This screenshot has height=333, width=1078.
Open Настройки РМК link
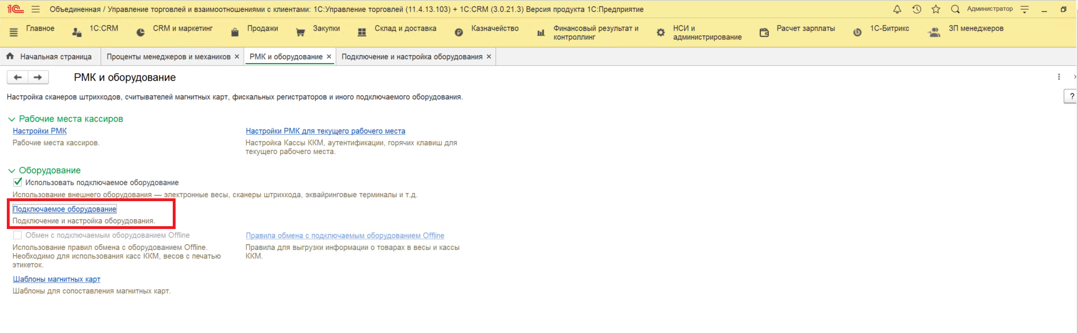click(x=40, y=131)
